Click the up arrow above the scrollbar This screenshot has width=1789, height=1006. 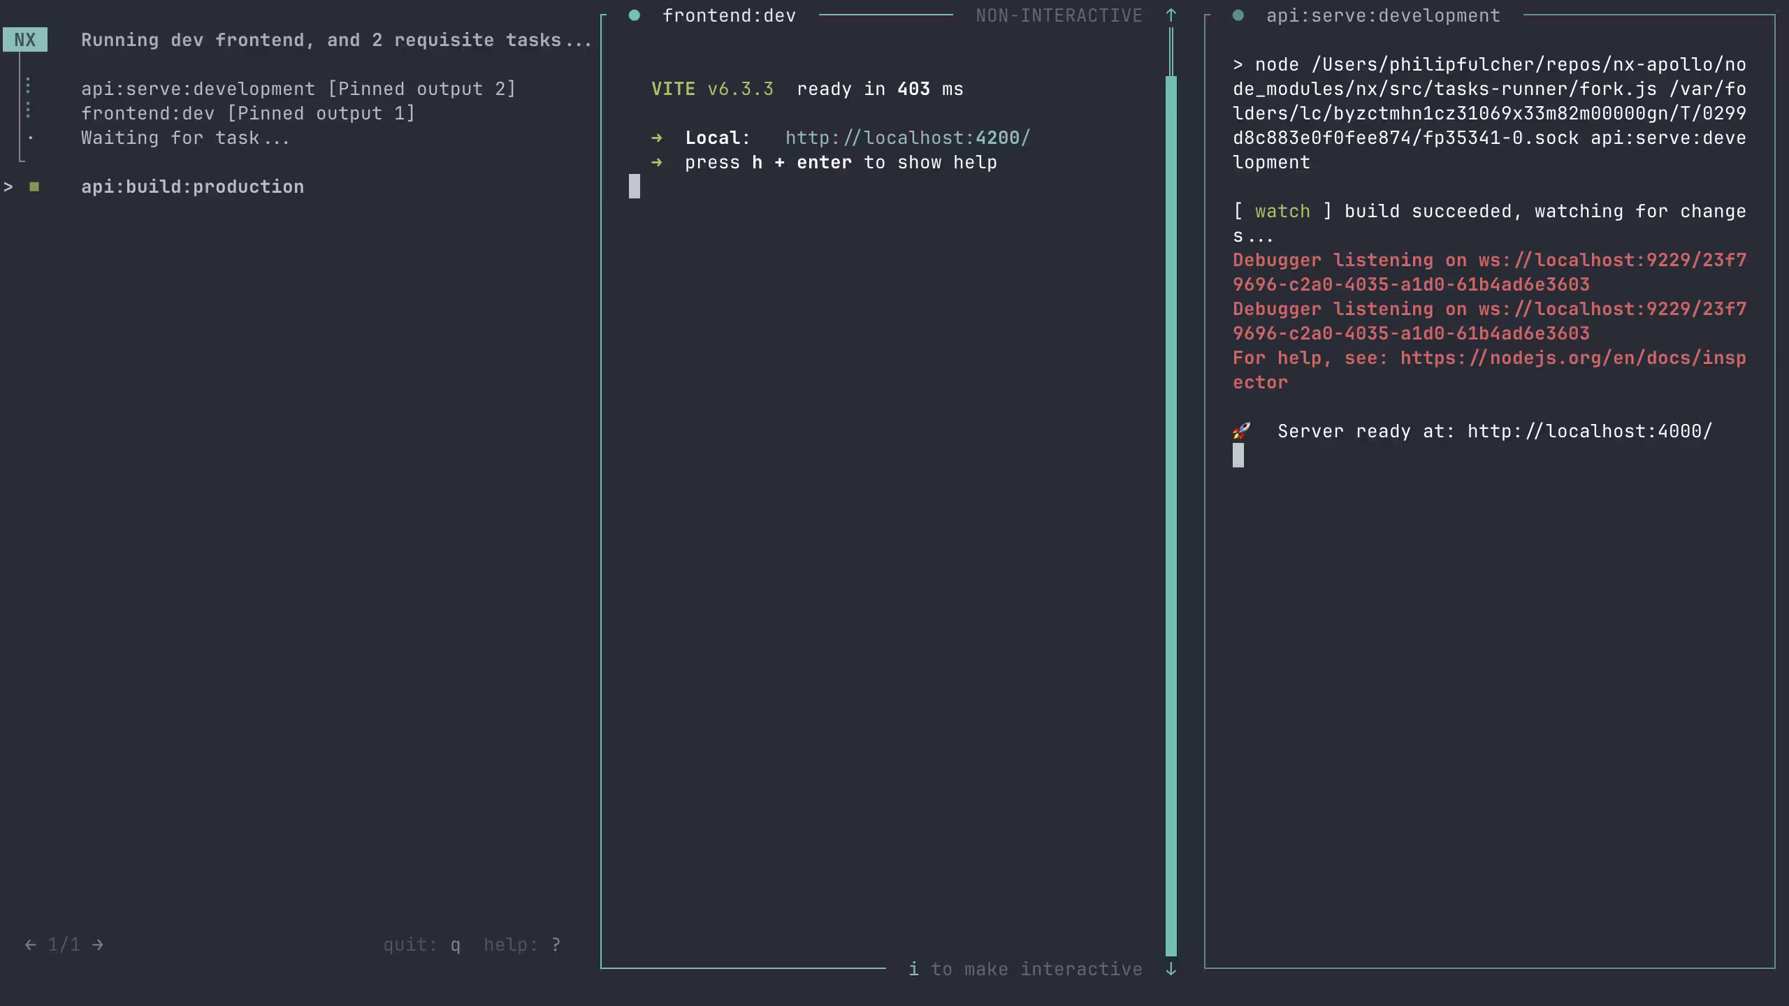1170,15
